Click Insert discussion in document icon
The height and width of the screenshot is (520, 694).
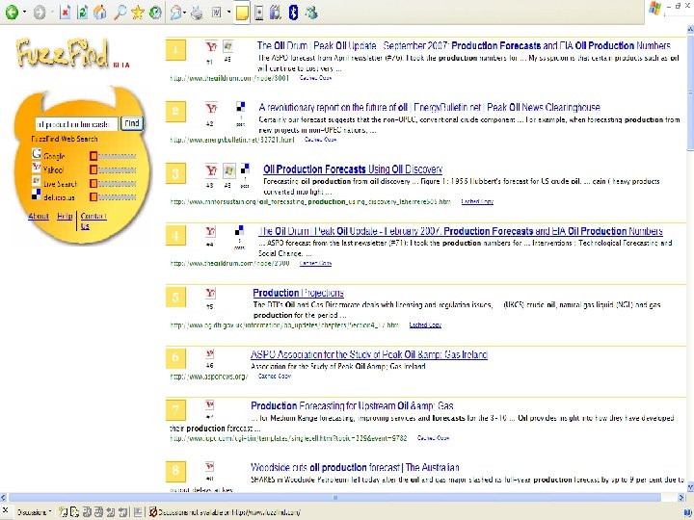tap(63, 512)
